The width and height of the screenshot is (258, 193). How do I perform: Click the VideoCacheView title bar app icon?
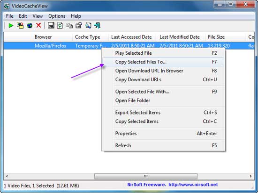[x=7, y=6]
